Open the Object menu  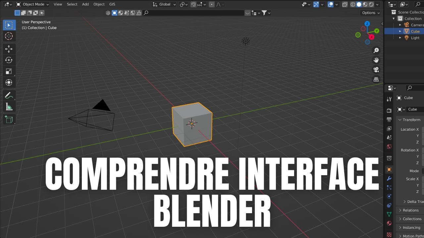coord(99,4)
